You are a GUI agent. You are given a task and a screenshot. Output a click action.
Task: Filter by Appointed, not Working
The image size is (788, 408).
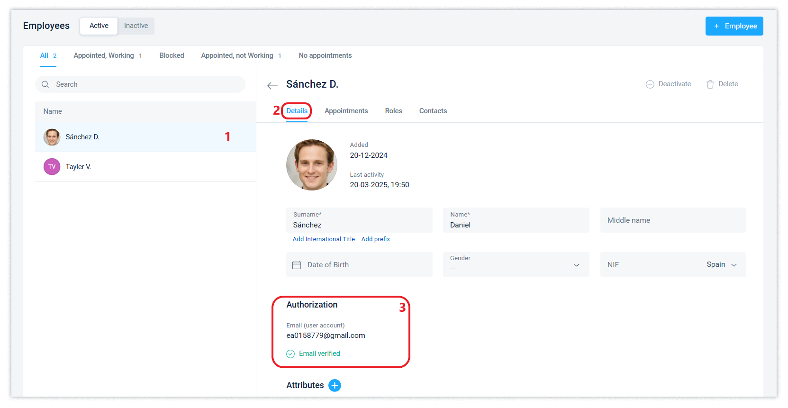[x=237, y=55]
